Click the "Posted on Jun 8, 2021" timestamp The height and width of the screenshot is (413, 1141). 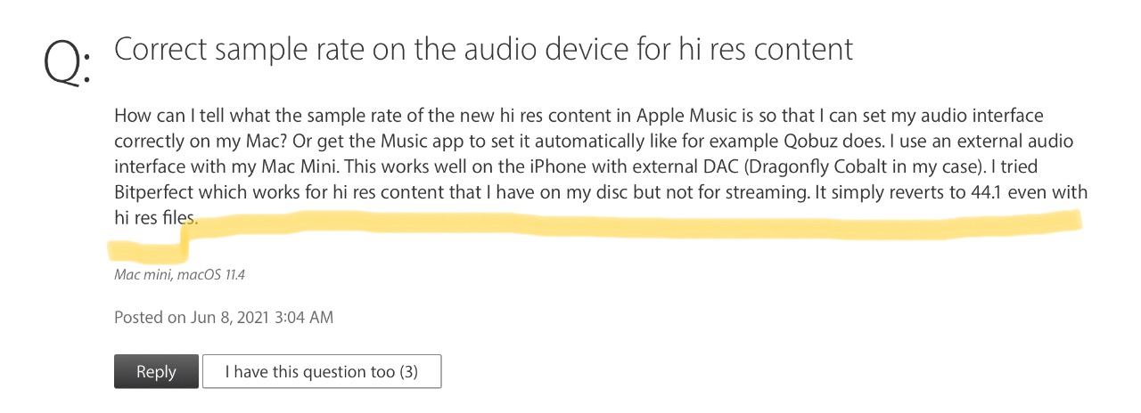tap(224, 317)
